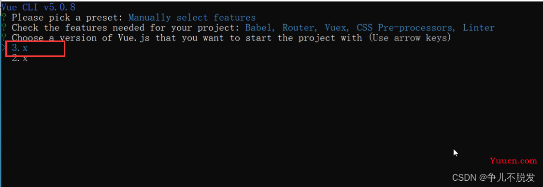Click the arrow pointer beside 3.x
Screen dimensions: 543x187
3,48
